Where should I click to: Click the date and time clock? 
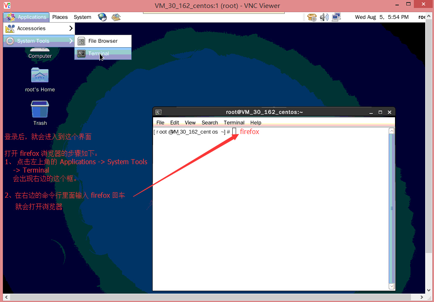coord(382,17)
